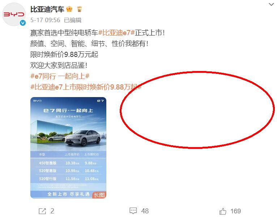The height and width of the screenshot is (217, 277).
Task: Open the e7 poster image thumbnail
Action: click(68, 147)
